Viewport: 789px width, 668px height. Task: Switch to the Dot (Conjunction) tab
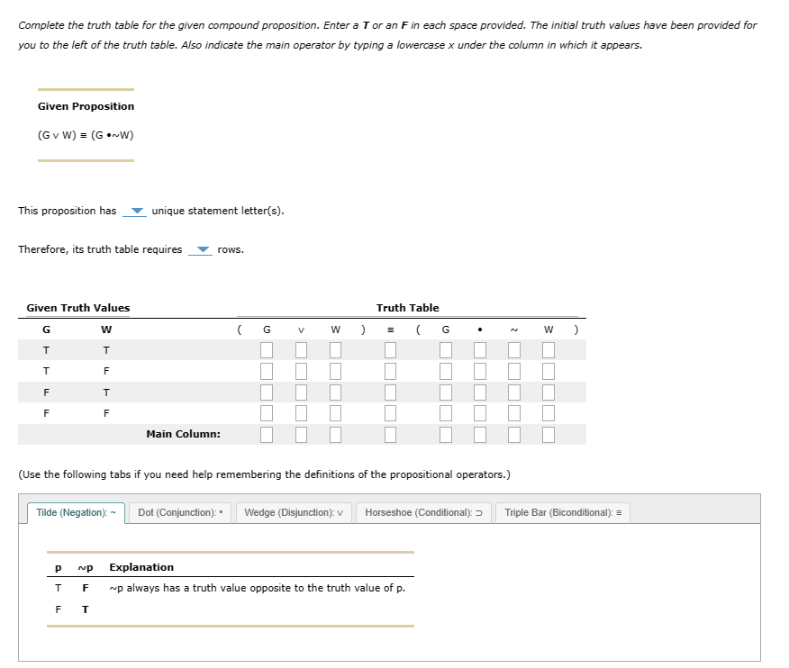click(x=179, y=512)
